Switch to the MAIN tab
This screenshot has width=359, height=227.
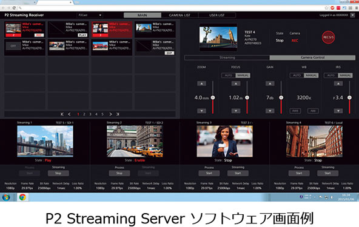[x=142, y=15]
